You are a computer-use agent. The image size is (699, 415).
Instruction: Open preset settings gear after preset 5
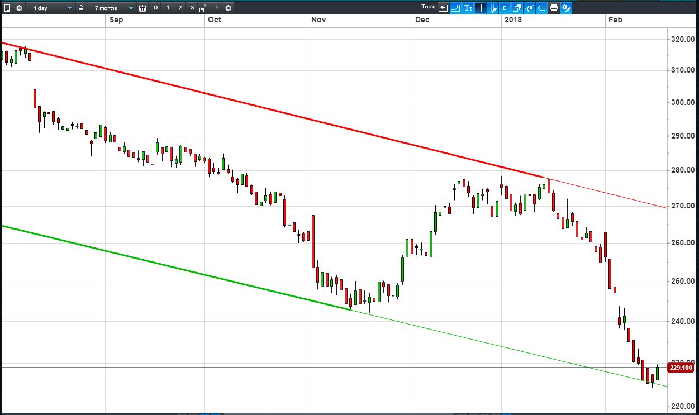point(228,8)
